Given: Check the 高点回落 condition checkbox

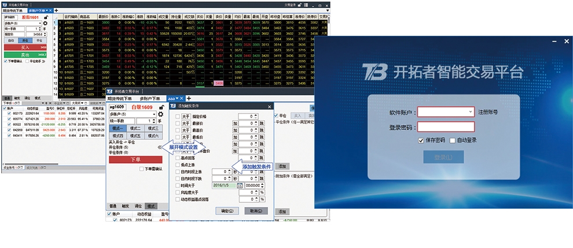Looking at the screenshot, I should (x=178, y=157).
